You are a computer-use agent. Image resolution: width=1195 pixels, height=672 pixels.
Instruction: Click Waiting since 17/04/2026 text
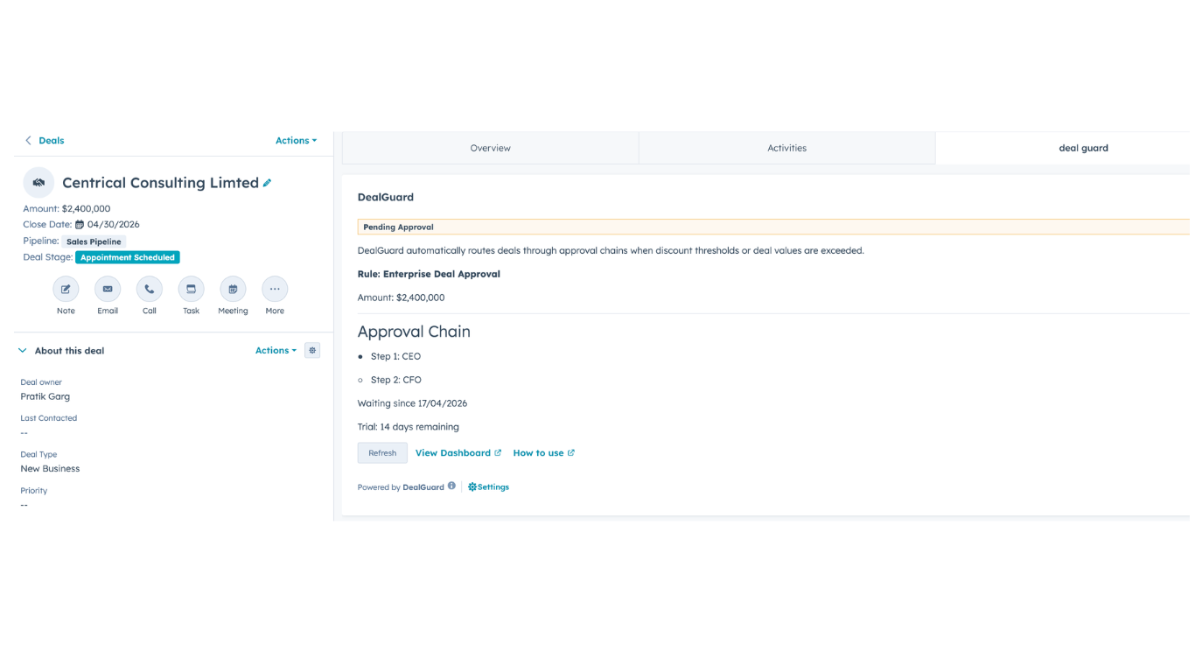(x=412, y=403)
